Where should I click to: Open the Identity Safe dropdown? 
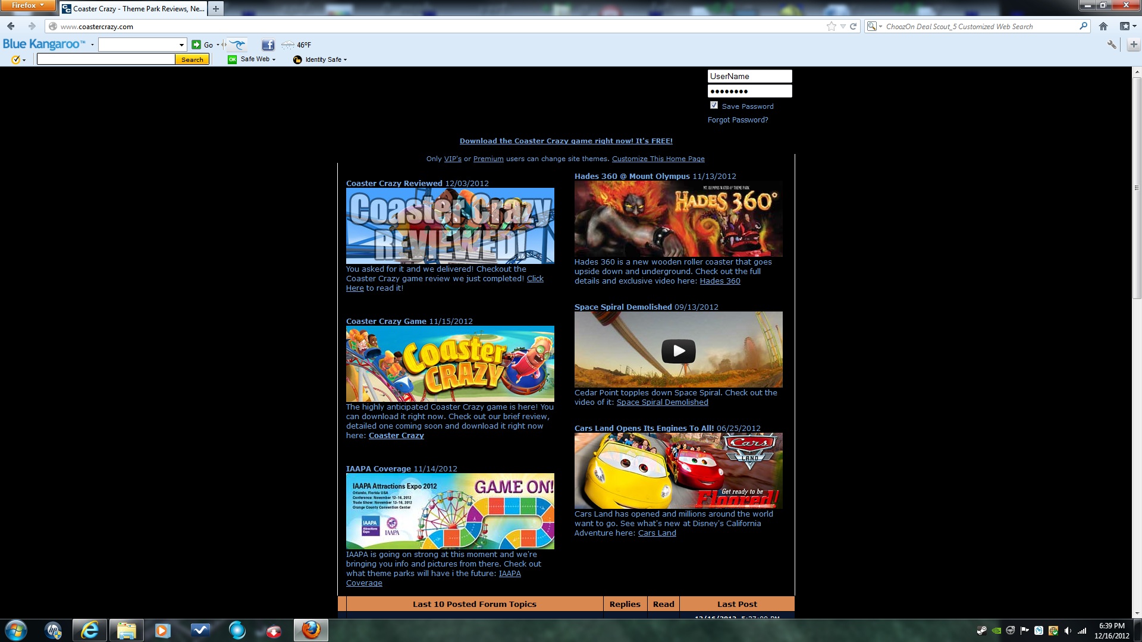(320, 59)
